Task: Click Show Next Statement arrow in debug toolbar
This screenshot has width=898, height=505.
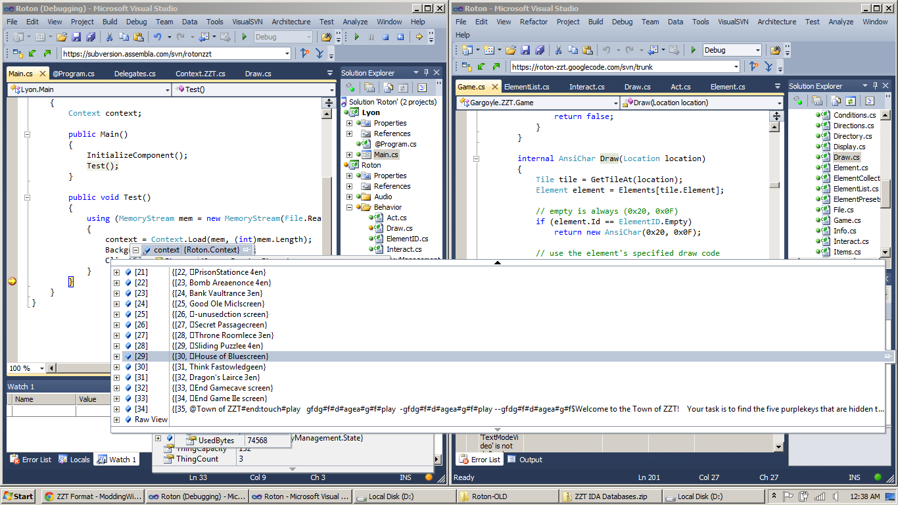Action: [x=419, y=37]
